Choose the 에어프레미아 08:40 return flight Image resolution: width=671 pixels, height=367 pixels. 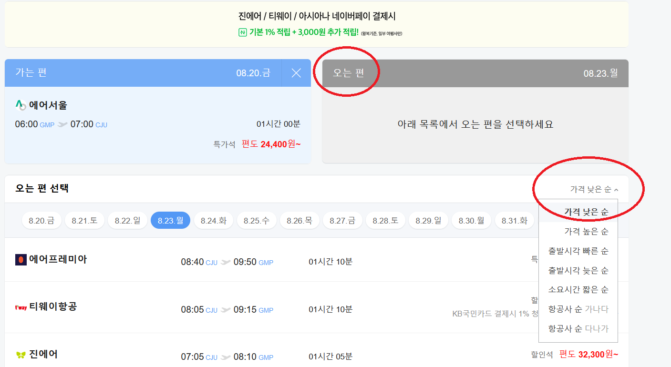(x=317, y=260)
